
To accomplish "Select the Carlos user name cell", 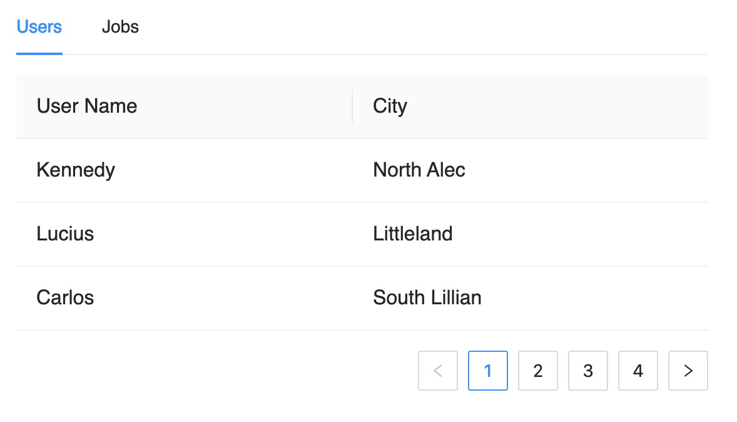I will click(x=65, y=297).
